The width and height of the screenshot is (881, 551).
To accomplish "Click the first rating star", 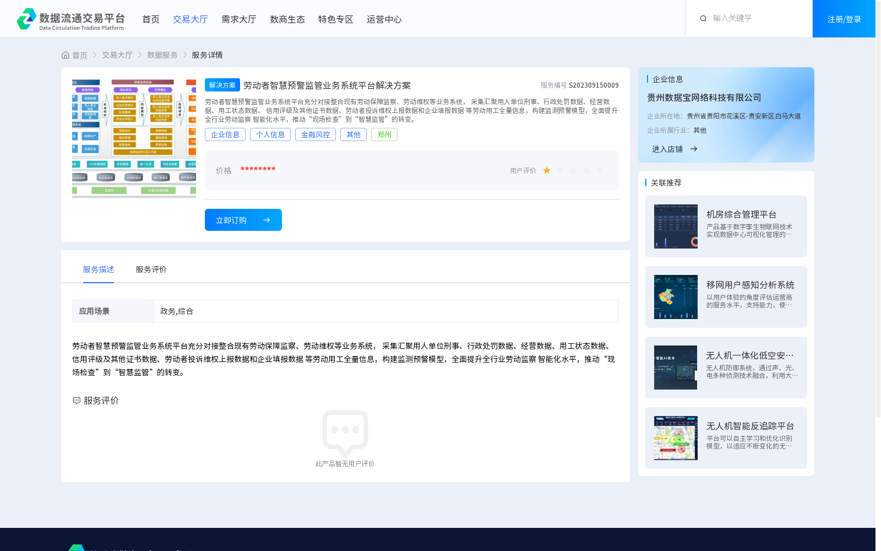I will [x=547, y=171].
